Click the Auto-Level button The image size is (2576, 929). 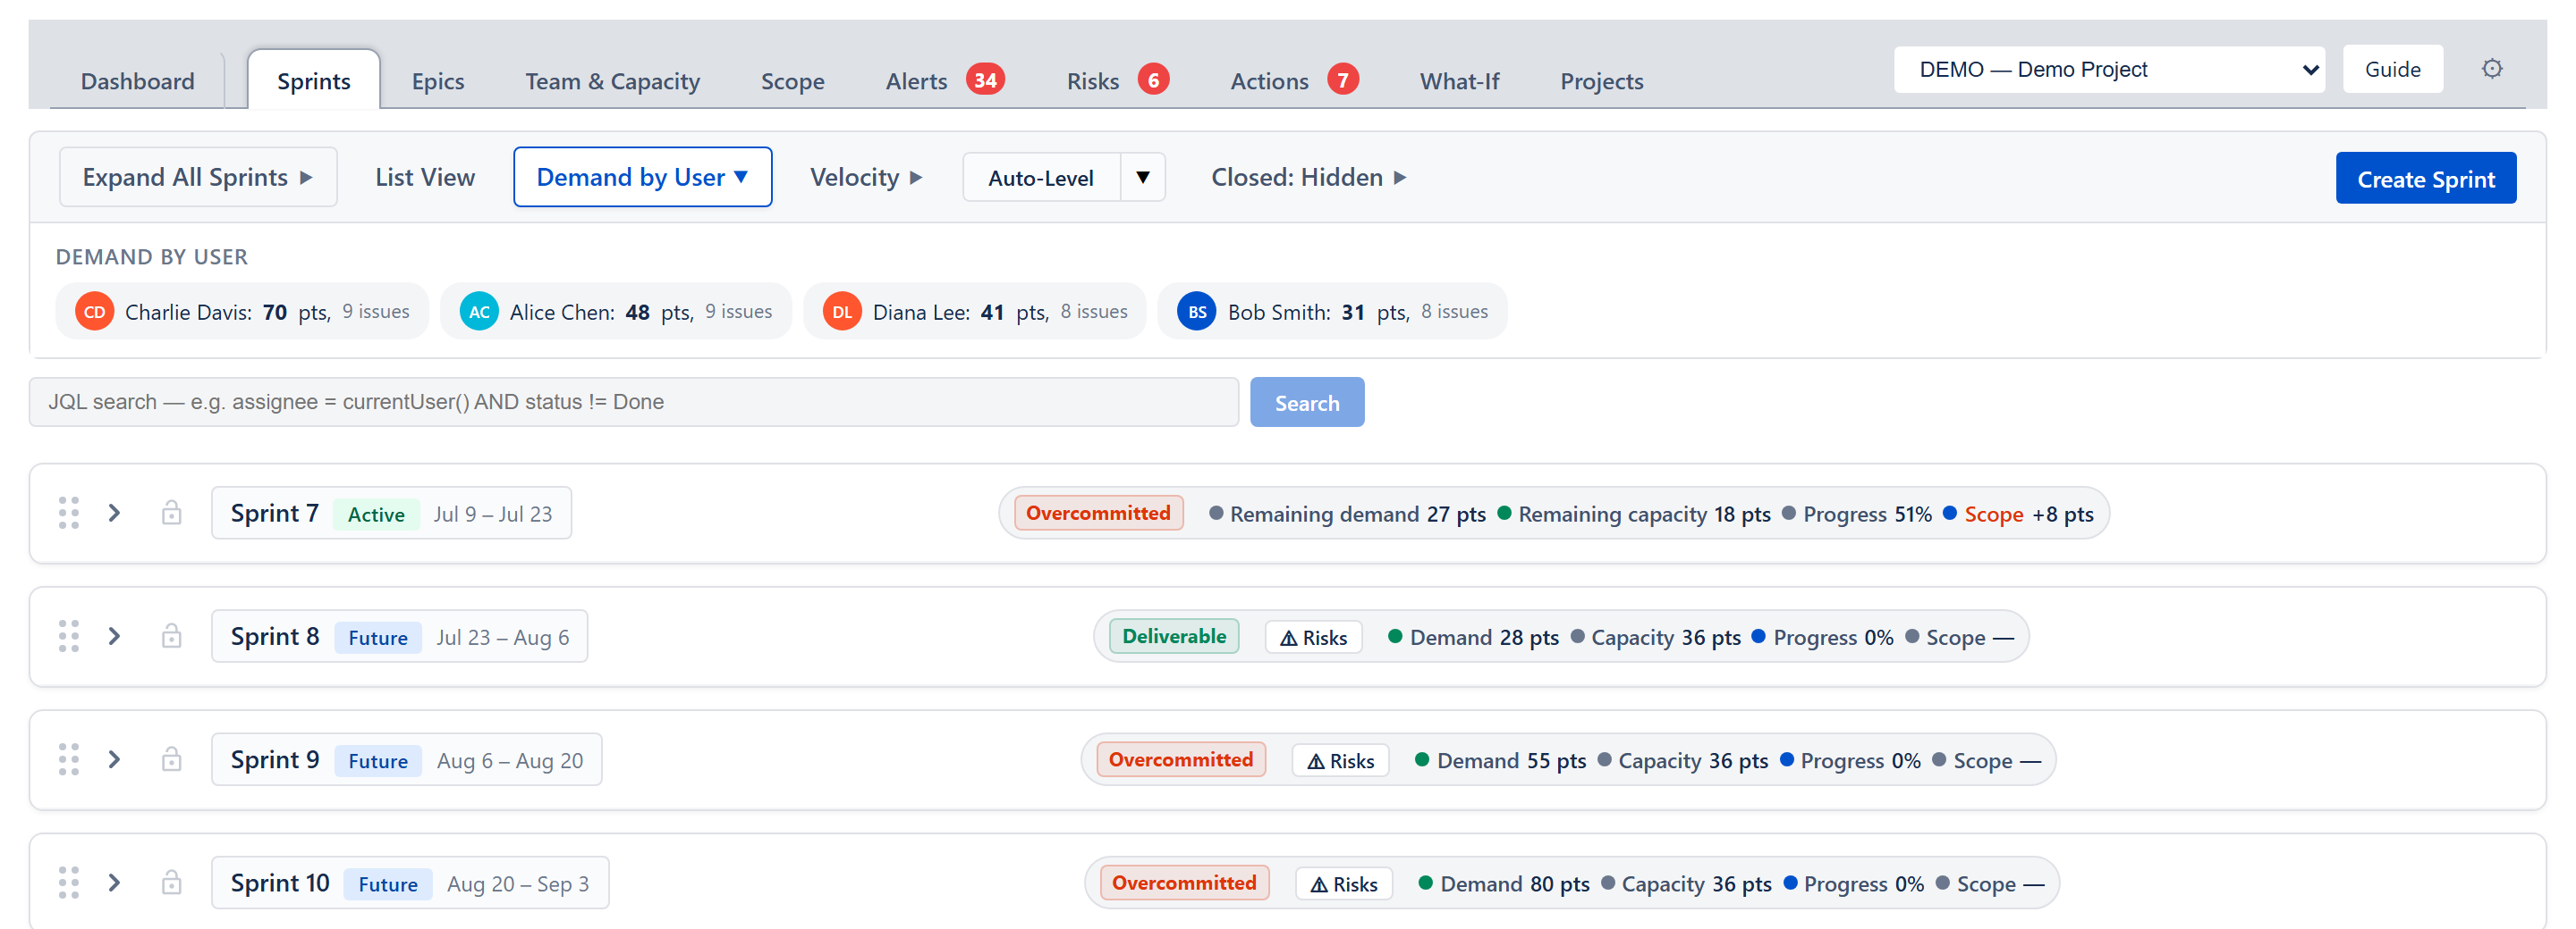click(1041, 178)
